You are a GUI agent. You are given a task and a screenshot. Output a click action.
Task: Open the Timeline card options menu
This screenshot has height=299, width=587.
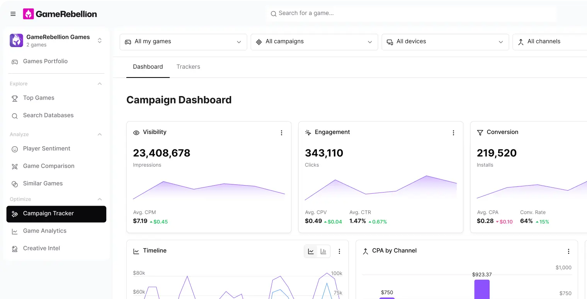(x=339, y=251)
